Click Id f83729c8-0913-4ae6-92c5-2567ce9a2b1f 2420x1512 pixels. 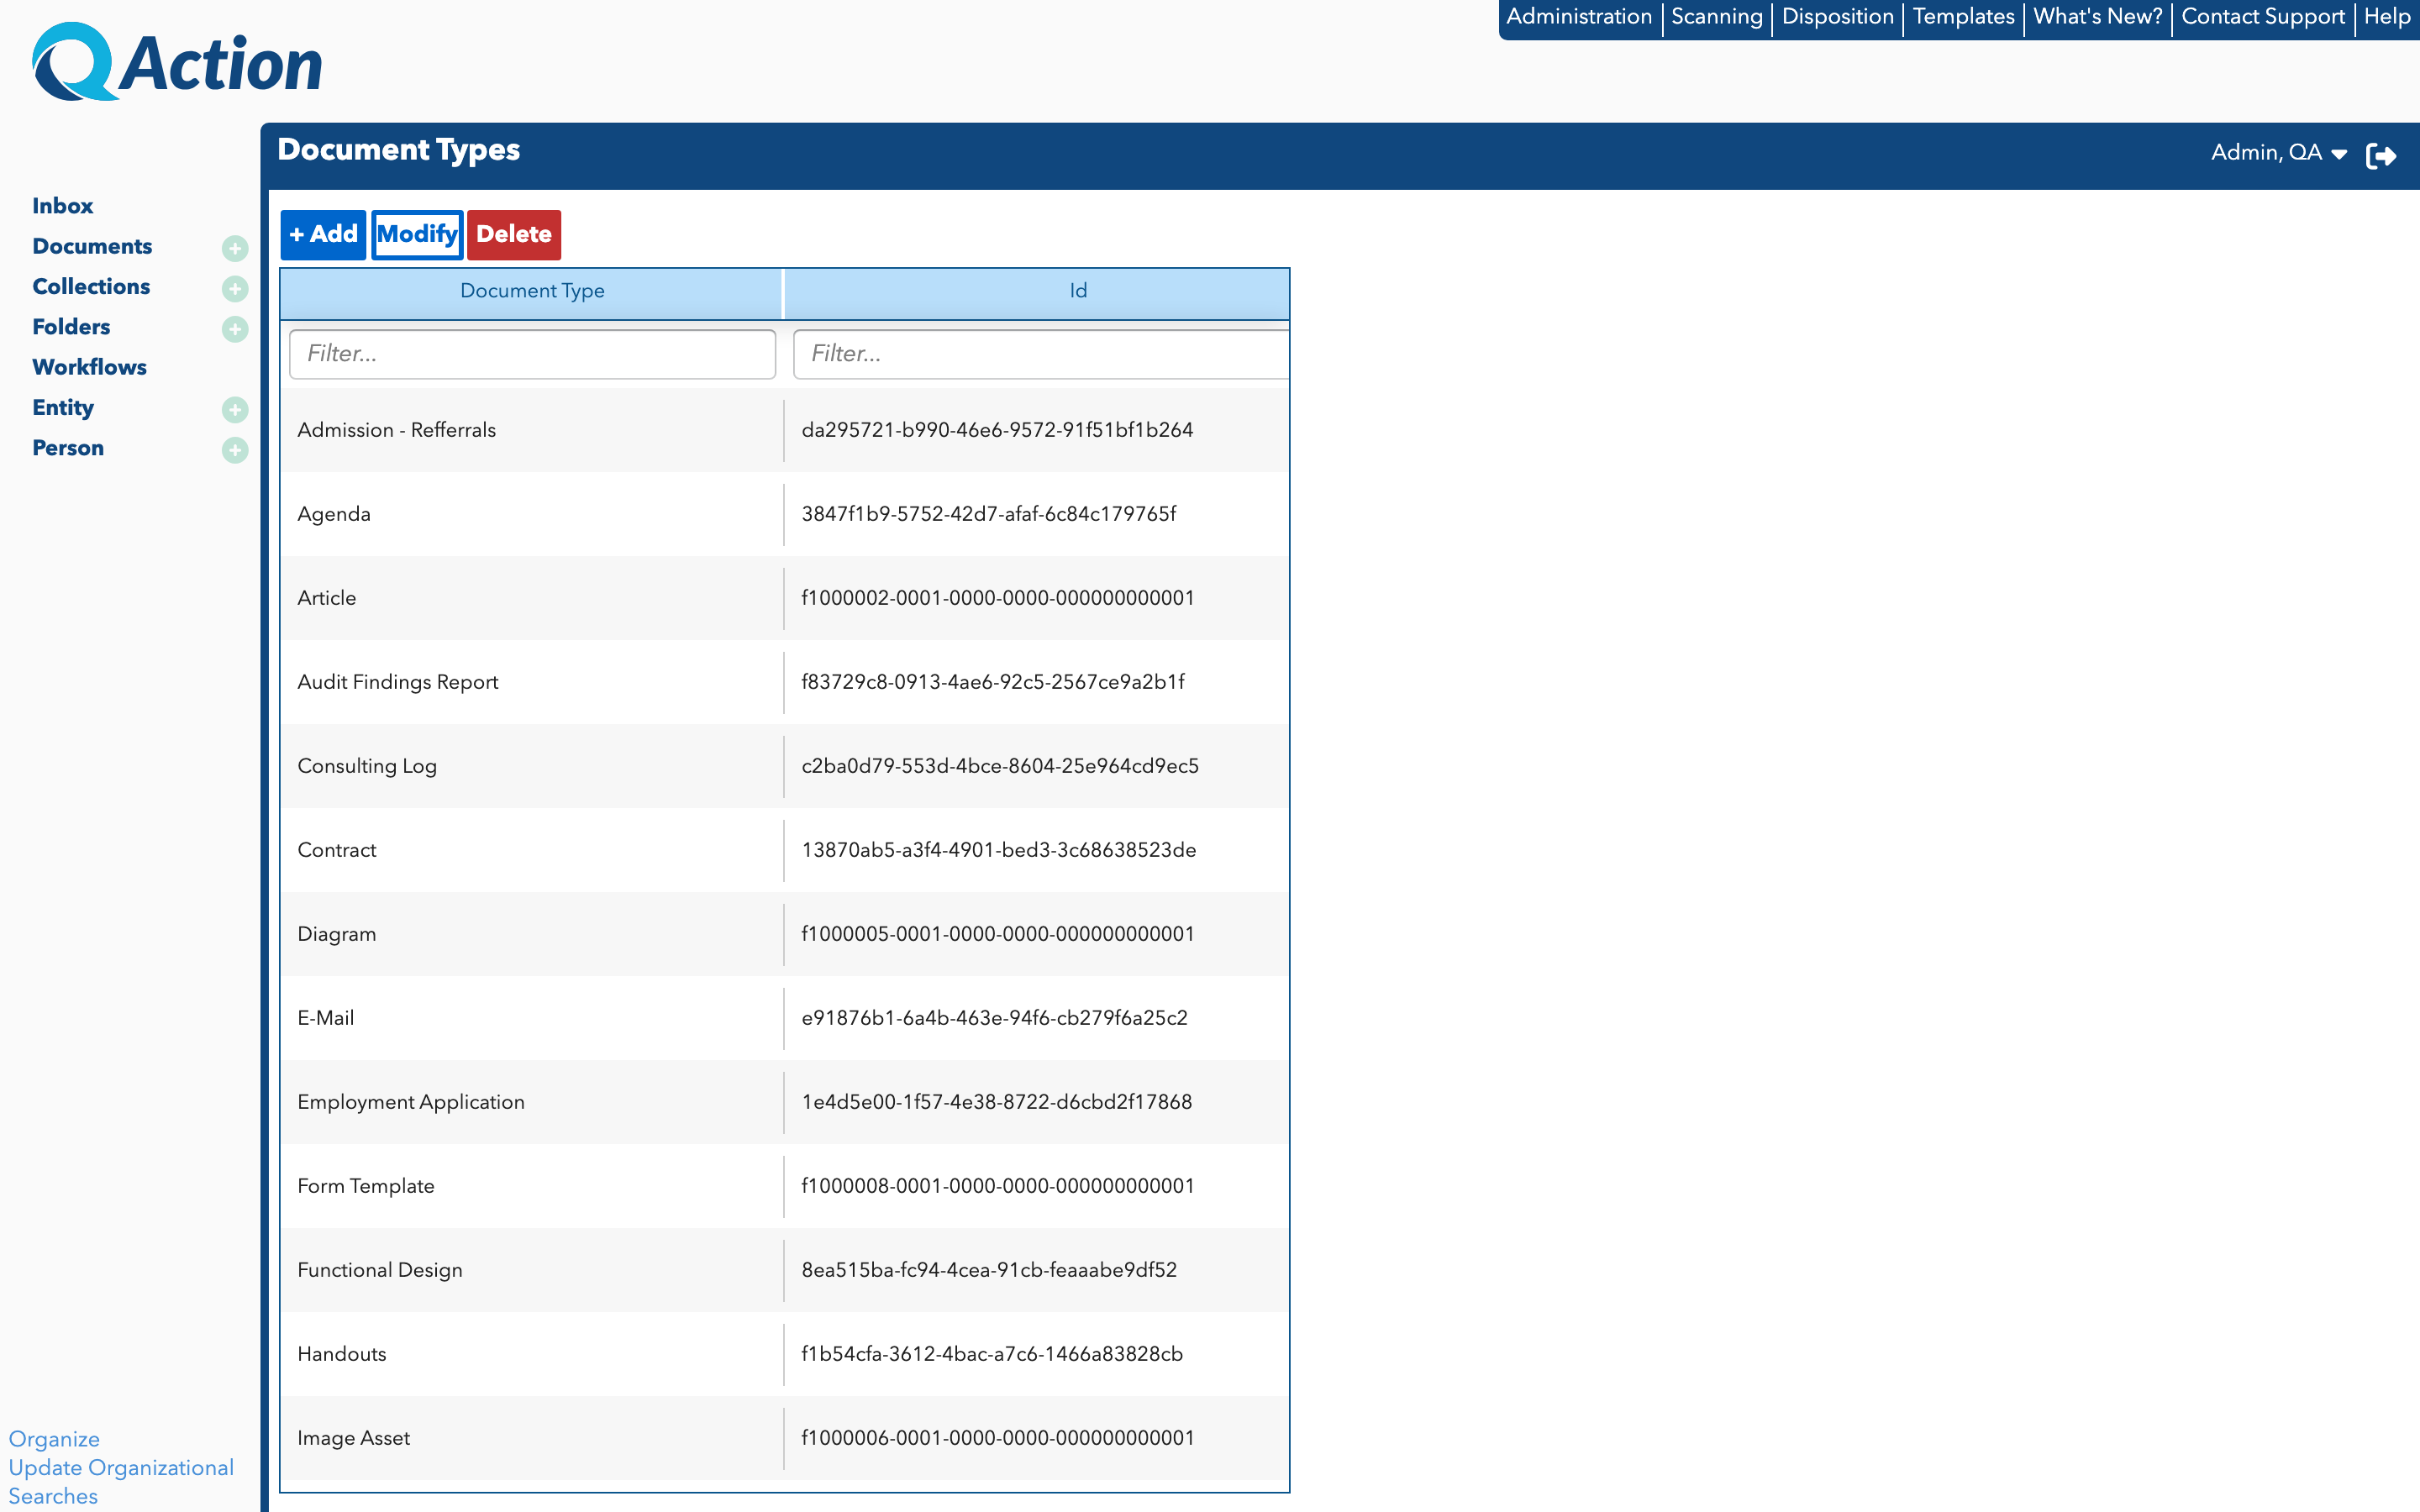click(993, 682)
